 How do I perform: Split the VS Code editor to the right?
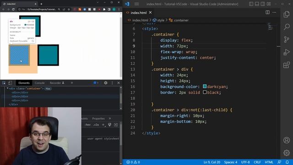point(267,12)
